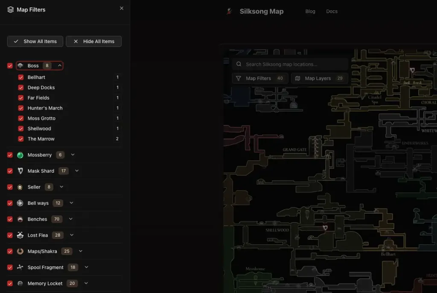Expand the Benches category
Viewport: 437px width, 293px height.
71,219
